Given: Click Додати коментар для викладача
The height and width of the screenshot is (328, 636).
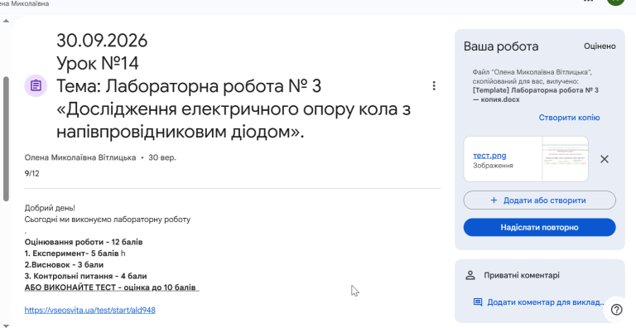Looking at the screenshot, I should (546, 302).
